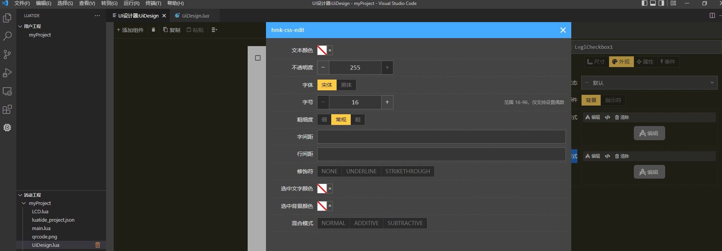Viewport: 722px width, 251px height.
Task: Choose UNDERLINE text decoration
Action: [x=361, y=171]
